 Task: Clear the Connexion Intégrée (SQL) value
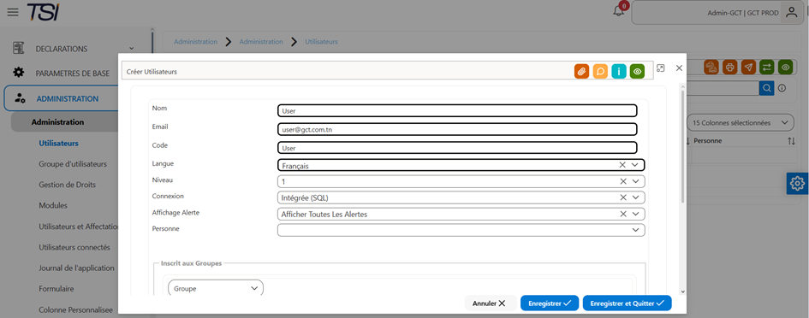click(x=622, y=197)
